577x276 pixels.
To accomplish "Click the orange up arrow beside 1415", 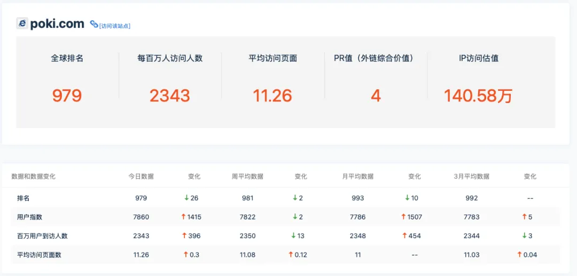I will coord(183,217).
